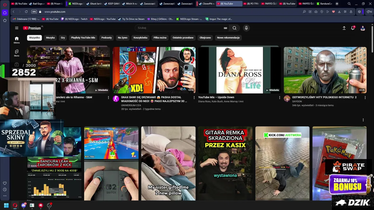Open options for YouTube Mix Upside Down
Image resolution: width=374 pixels, height=210 pixels.
point(279,98)
